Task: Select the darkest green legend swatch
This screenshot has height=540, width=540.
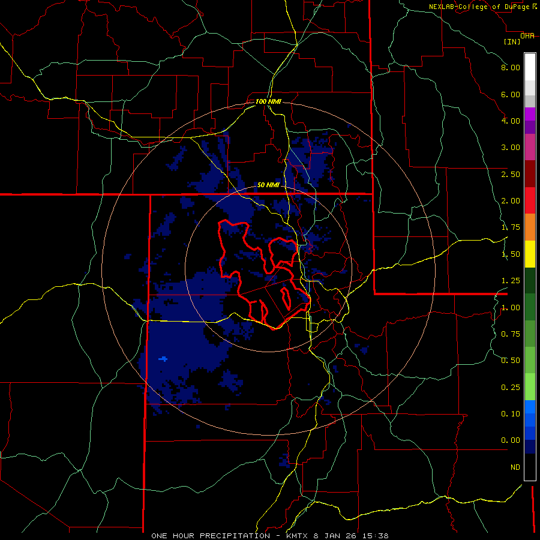Action: click(530, 280)
